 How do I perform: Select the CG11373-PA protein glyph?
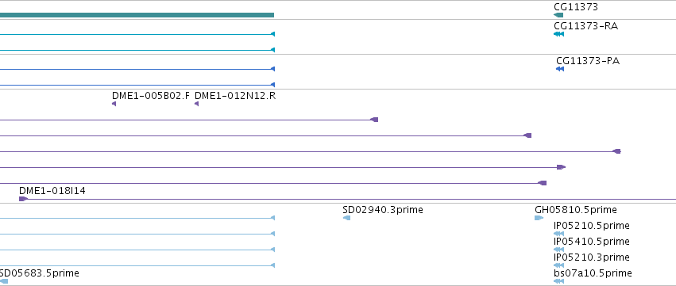(560, 69)
